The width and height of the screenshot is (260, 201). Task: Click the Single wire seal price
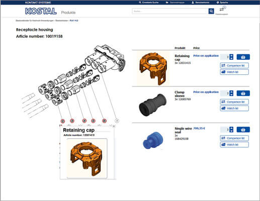[199, 128]
